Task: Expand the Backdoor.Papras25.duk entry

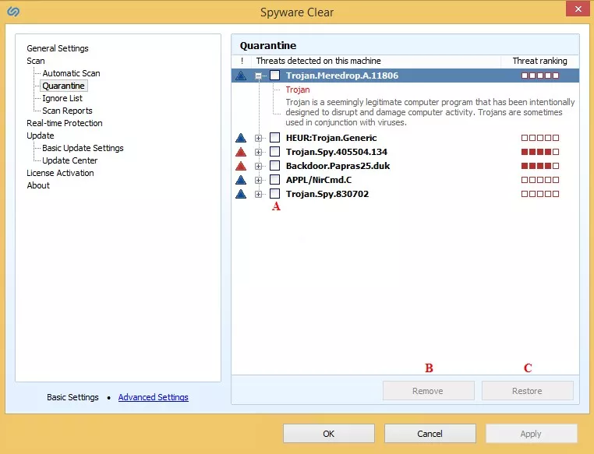Action: click(258, 167)
